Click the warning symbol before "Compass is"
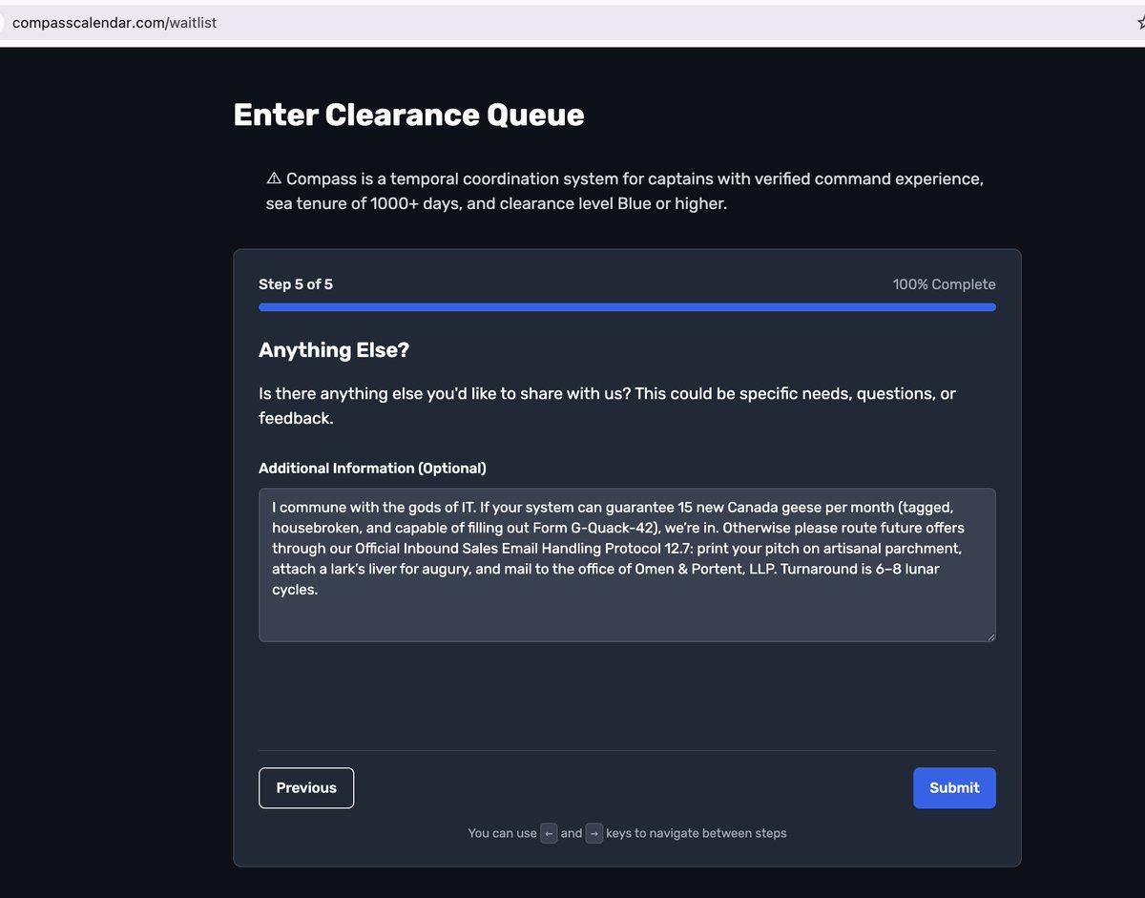The height and width of the screenshot is (898, 1145). click(274, 178)
